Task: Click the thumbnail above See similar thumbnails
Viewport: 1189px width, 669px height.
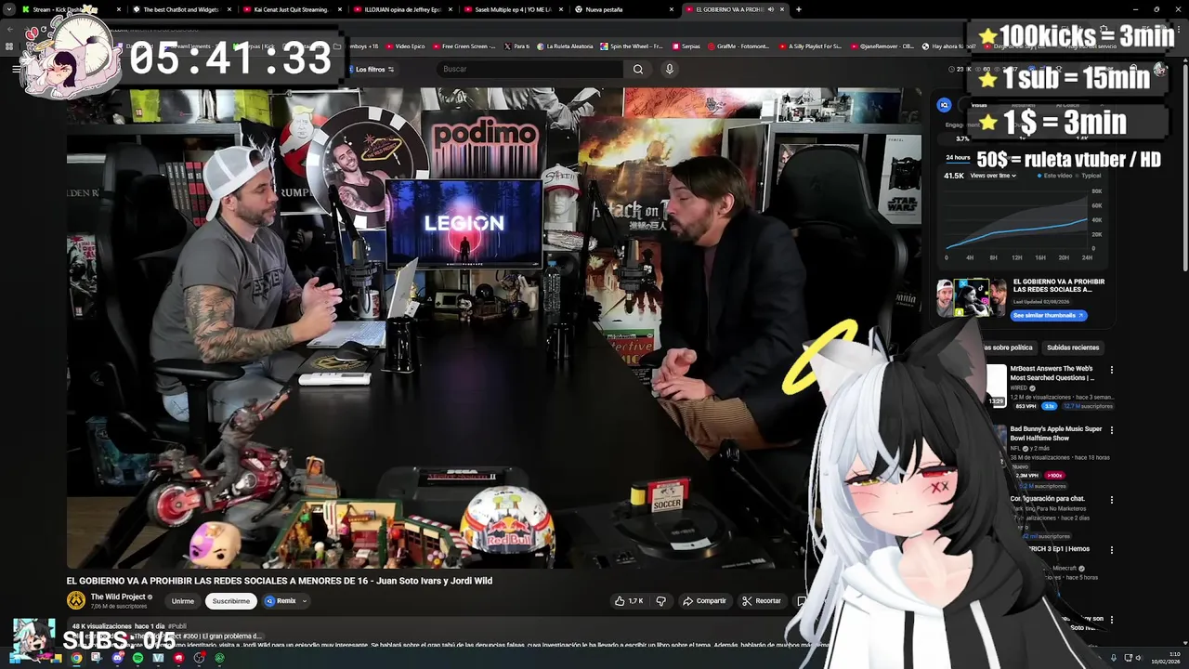Action: pos(972,298)
